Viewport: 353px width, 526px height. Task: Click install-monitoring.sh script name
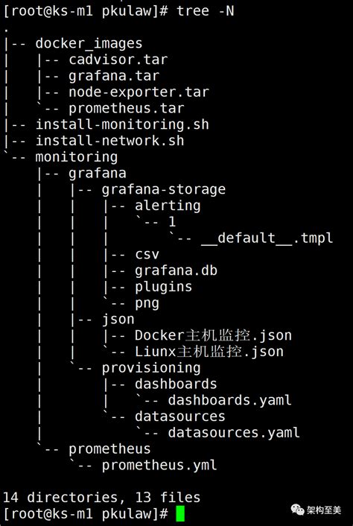click(x=122, y=124)
